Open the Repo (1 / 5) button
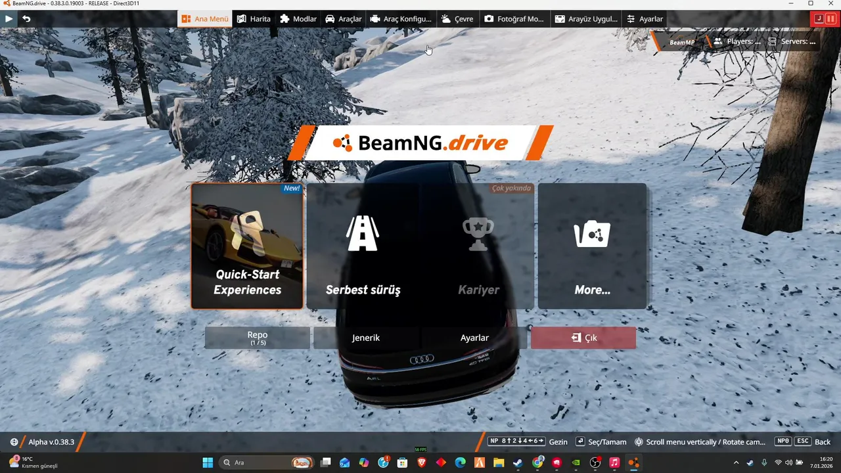 [x=257, y=338]
